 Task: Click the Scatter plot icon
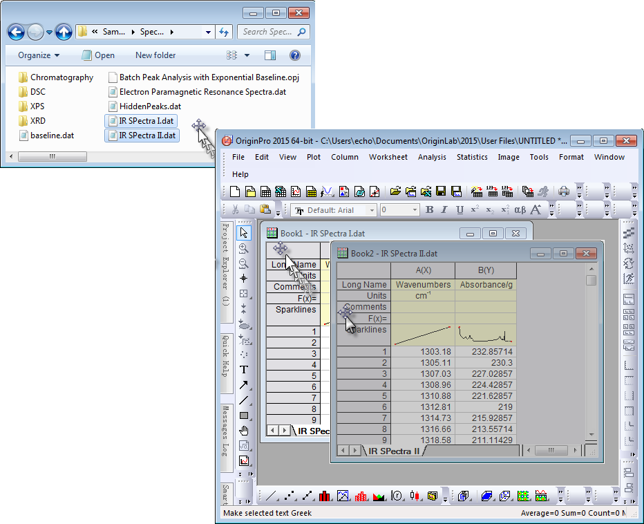[x=290, y=496]
